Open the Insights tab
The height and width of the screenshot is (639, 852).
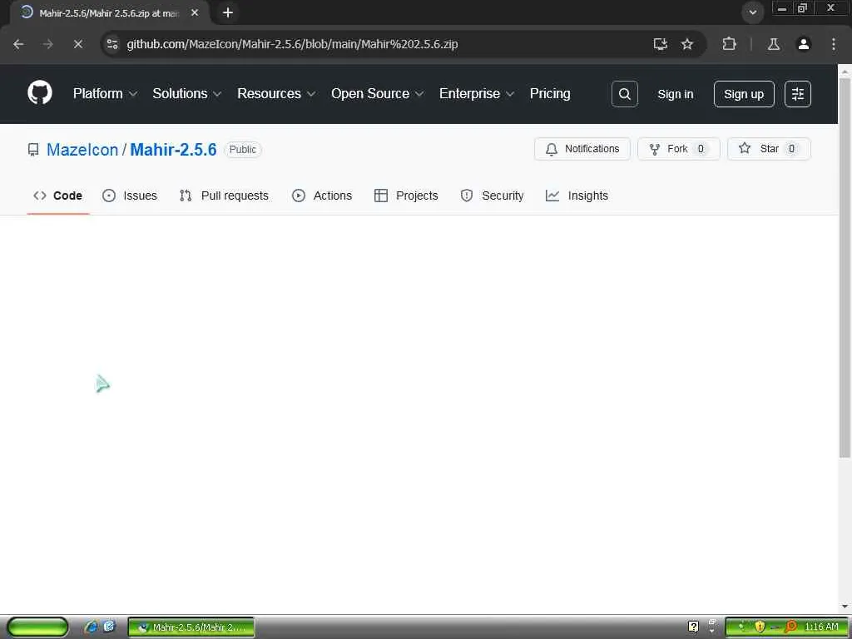point(577,196)
